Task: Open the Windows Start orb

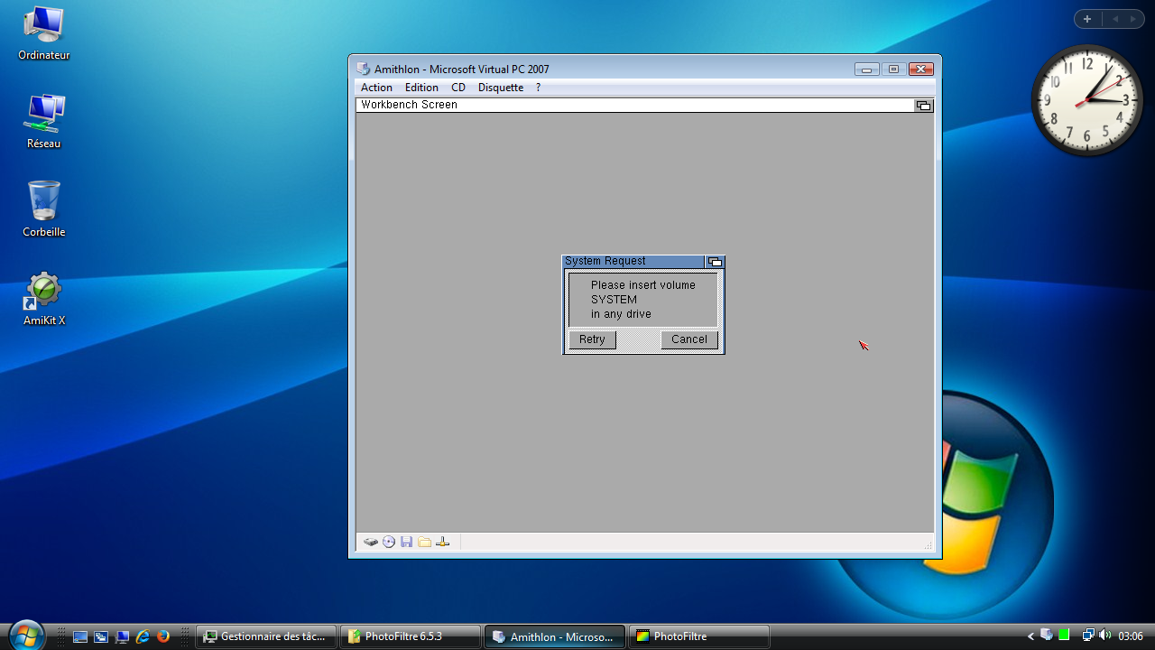Action: (25, 635)
